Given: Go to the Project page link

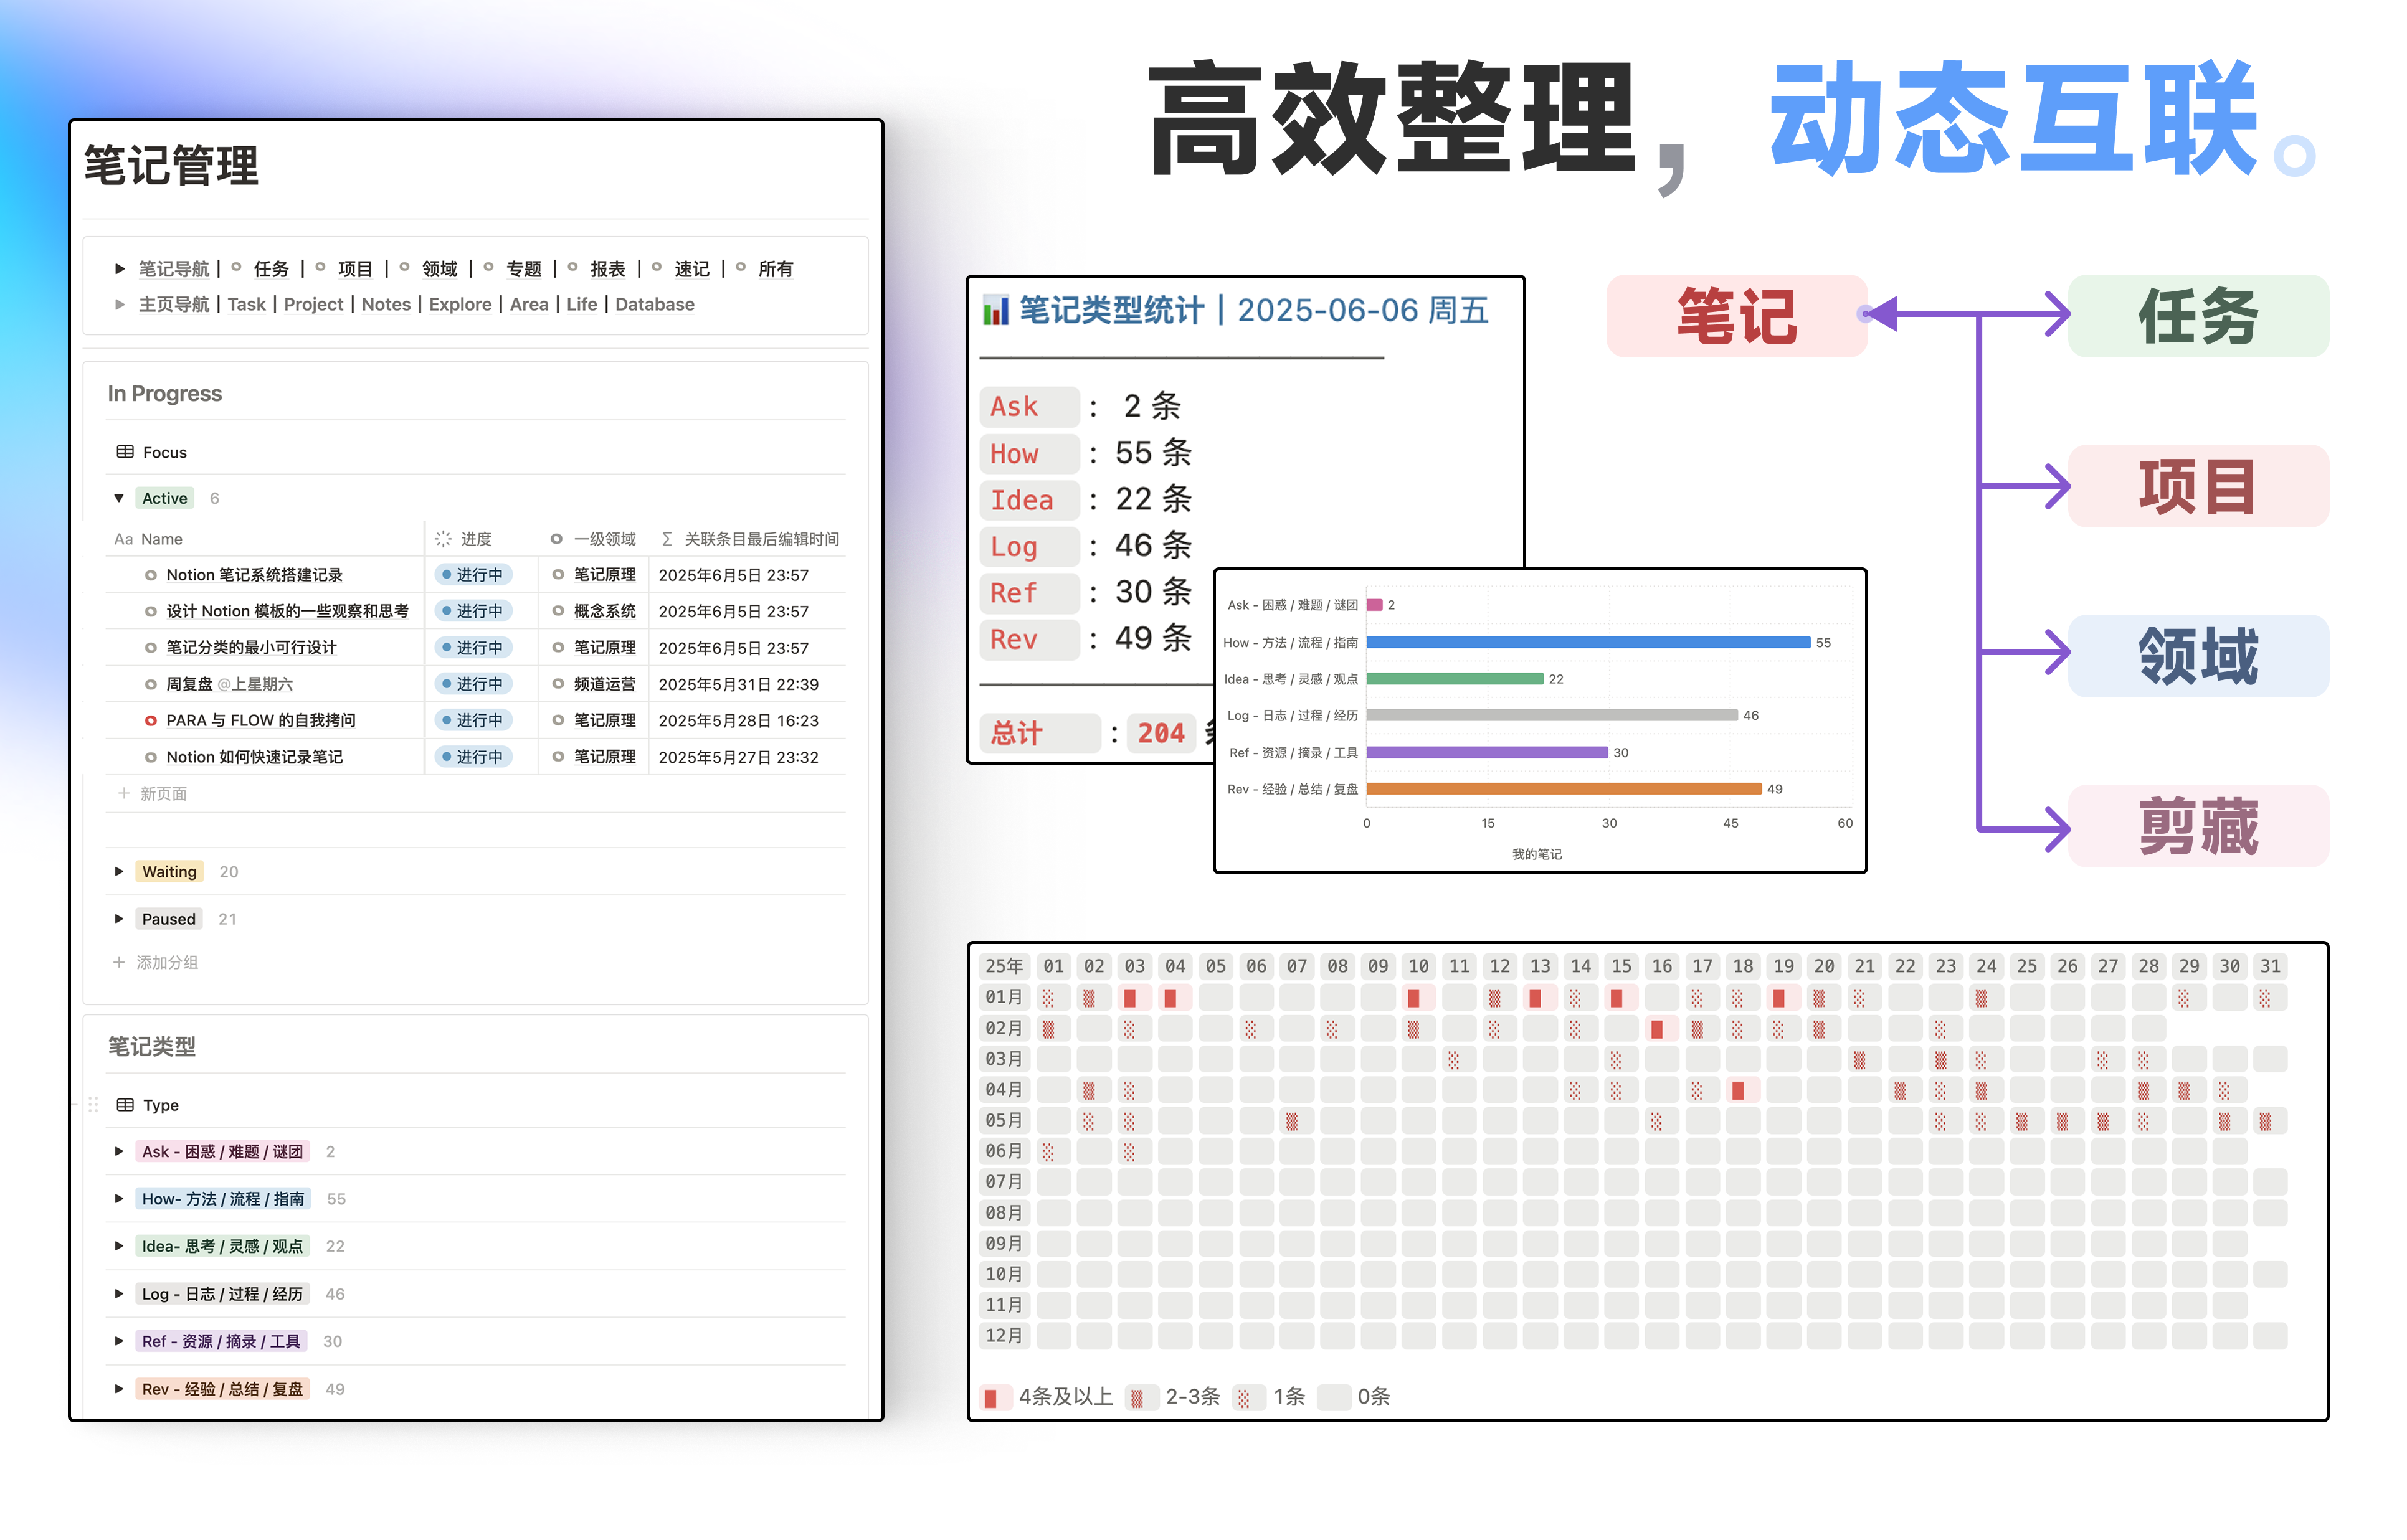Looking at the screenshot, I should [313, 304].
